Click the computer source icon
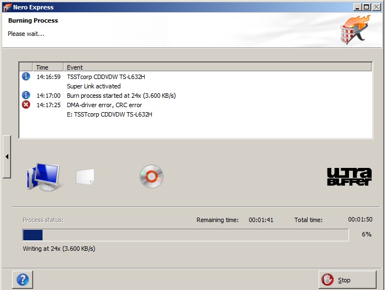Screen dimensions: 386x290 [43, 176]
